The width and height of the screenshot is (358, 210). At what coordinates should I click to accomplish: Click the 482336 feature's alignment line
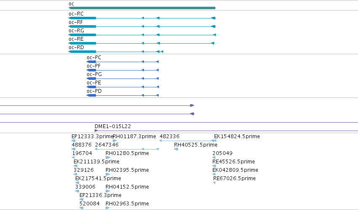[187, 141]
